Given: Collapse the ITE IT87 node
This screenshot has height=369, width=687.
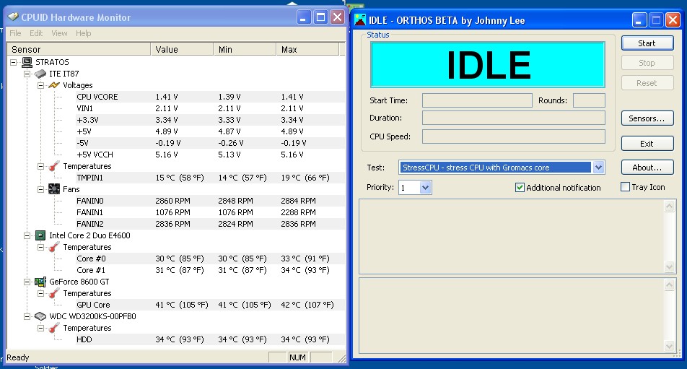Looking at the screenshot, I should (x=27, y=74).
